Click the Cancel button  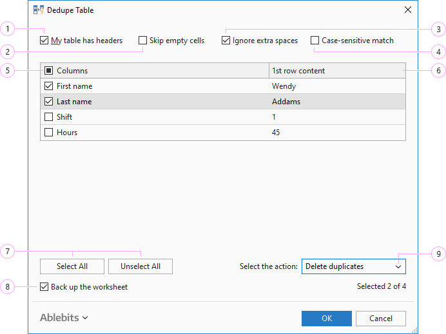pos(380,319)
